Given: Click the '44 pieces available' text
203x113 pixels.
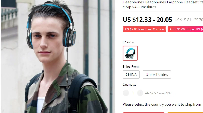Looking at the screenshot, I should click(x=158, y=93).
